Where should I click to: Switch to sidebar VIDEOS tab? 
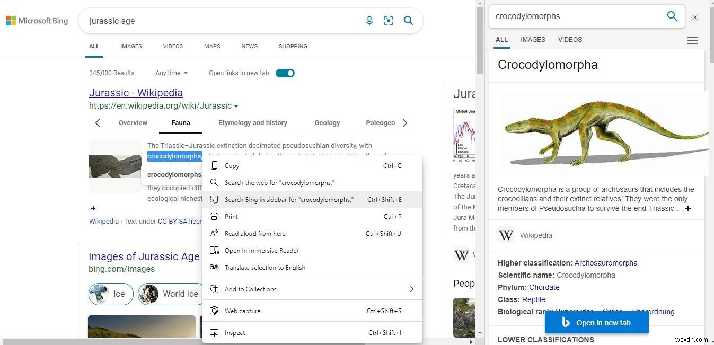tap(570, 40)
